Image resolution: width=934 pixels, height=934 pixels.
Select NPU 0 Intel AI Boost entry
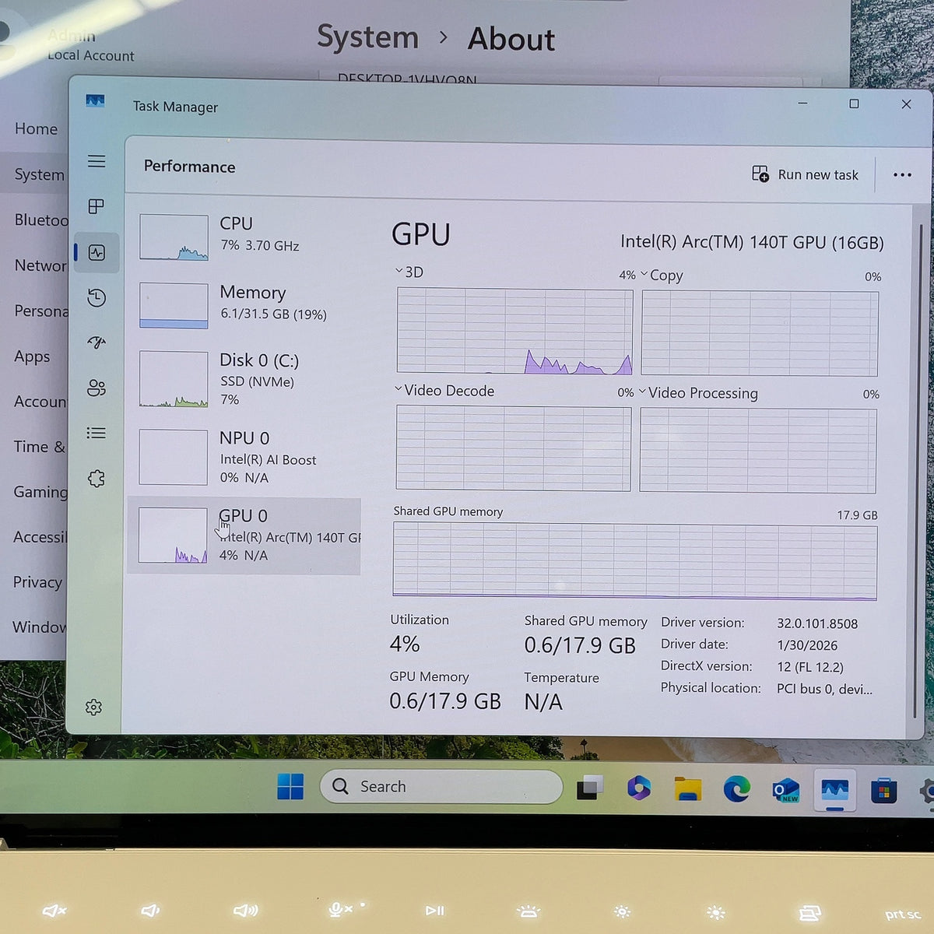245,457
